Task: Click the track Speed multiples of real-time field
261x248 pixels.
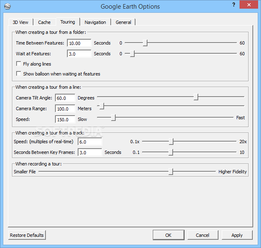Action: click(x=90, y=142)
